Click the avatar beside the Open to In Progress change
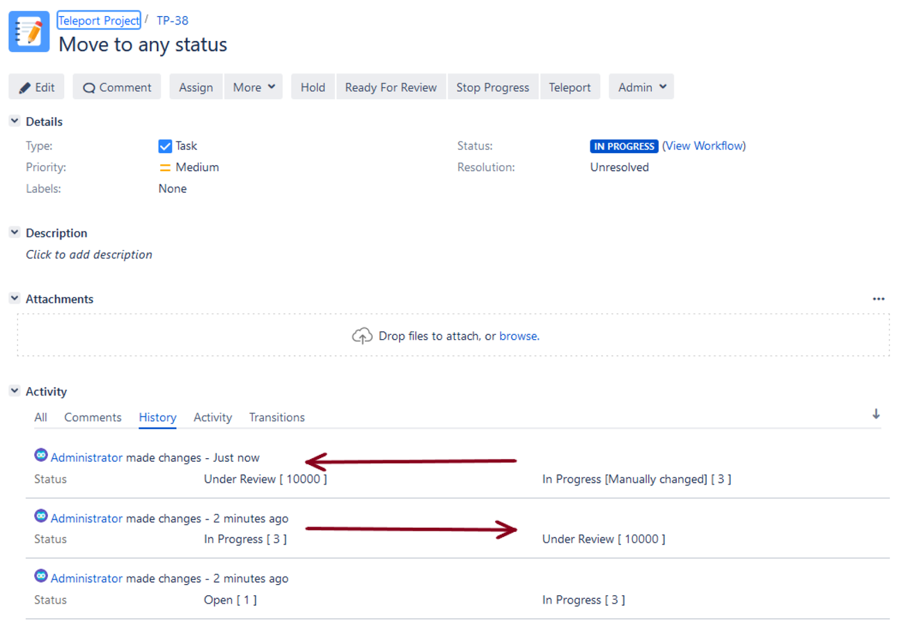The height and width of the screenshot is (626, 901). tap(41, 577)
